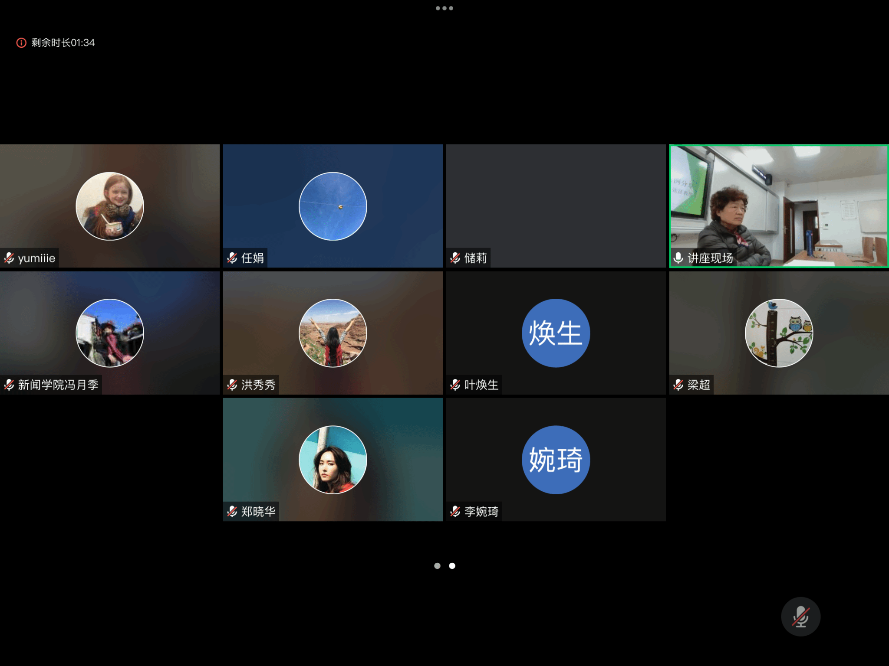
Task: Click 新闻学院冯月季 name label
Action: tap(58, 385)
